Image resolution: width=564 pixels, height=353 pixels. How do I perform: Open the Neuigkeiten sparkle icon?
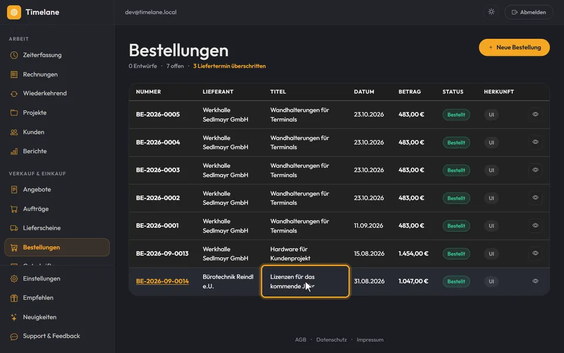tap(14, 317)
